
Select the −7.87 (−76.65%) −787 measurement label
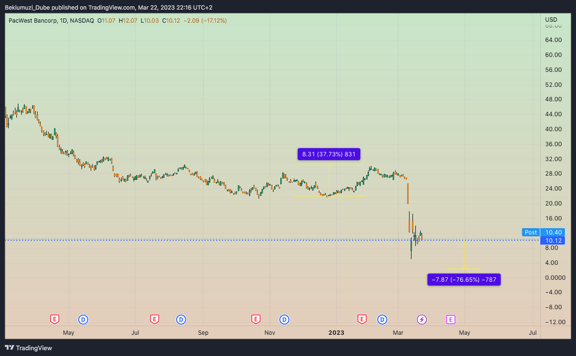464,280
